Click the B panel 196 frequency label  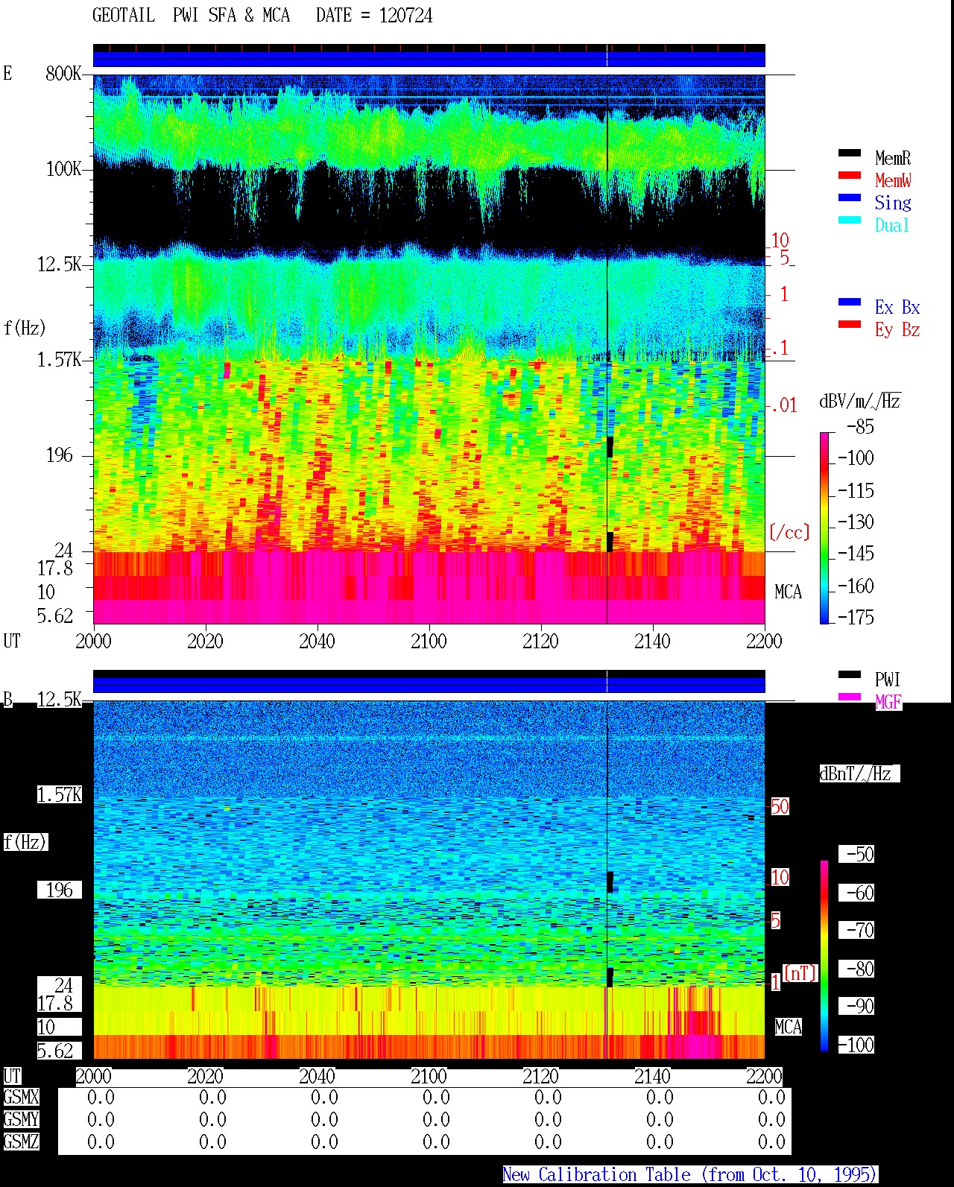pos(60,890)
